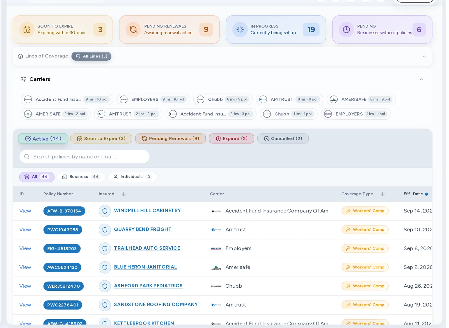The image size is (449, 328).
Task: Click the search policies input field
Action: tap(84, 156)
